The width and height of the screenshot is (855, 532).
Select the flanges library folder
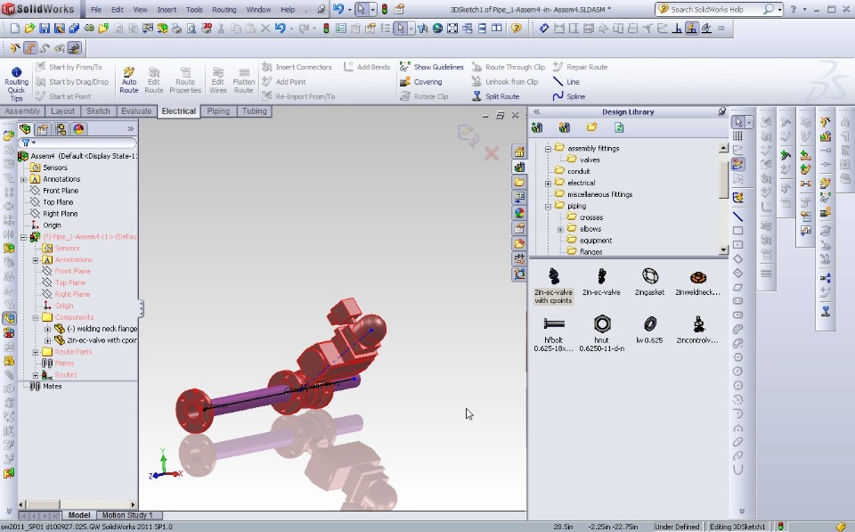tap(584, 251)
